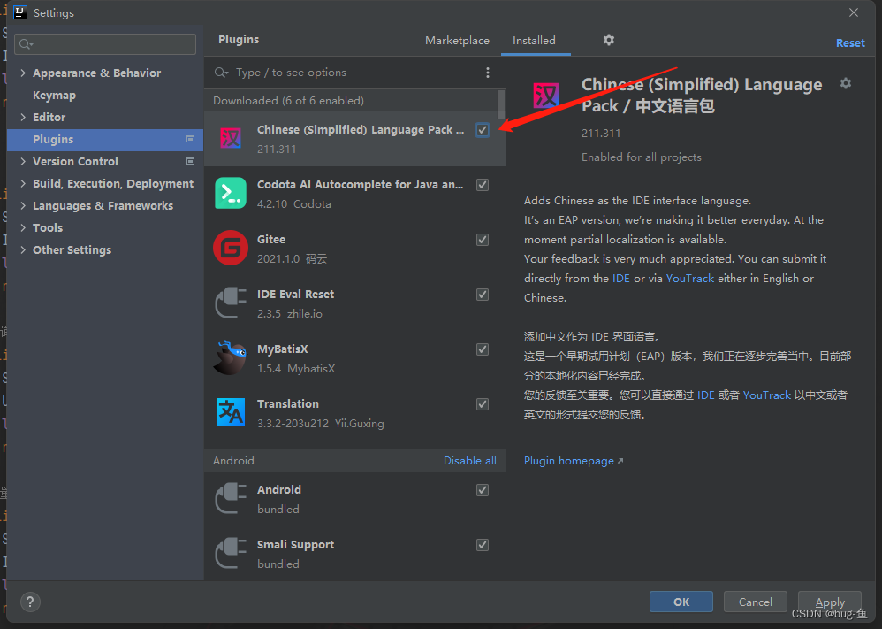882x629 pixels.
Task: Uncheck the Translation plugin
Action: click(x=482, y=404)
